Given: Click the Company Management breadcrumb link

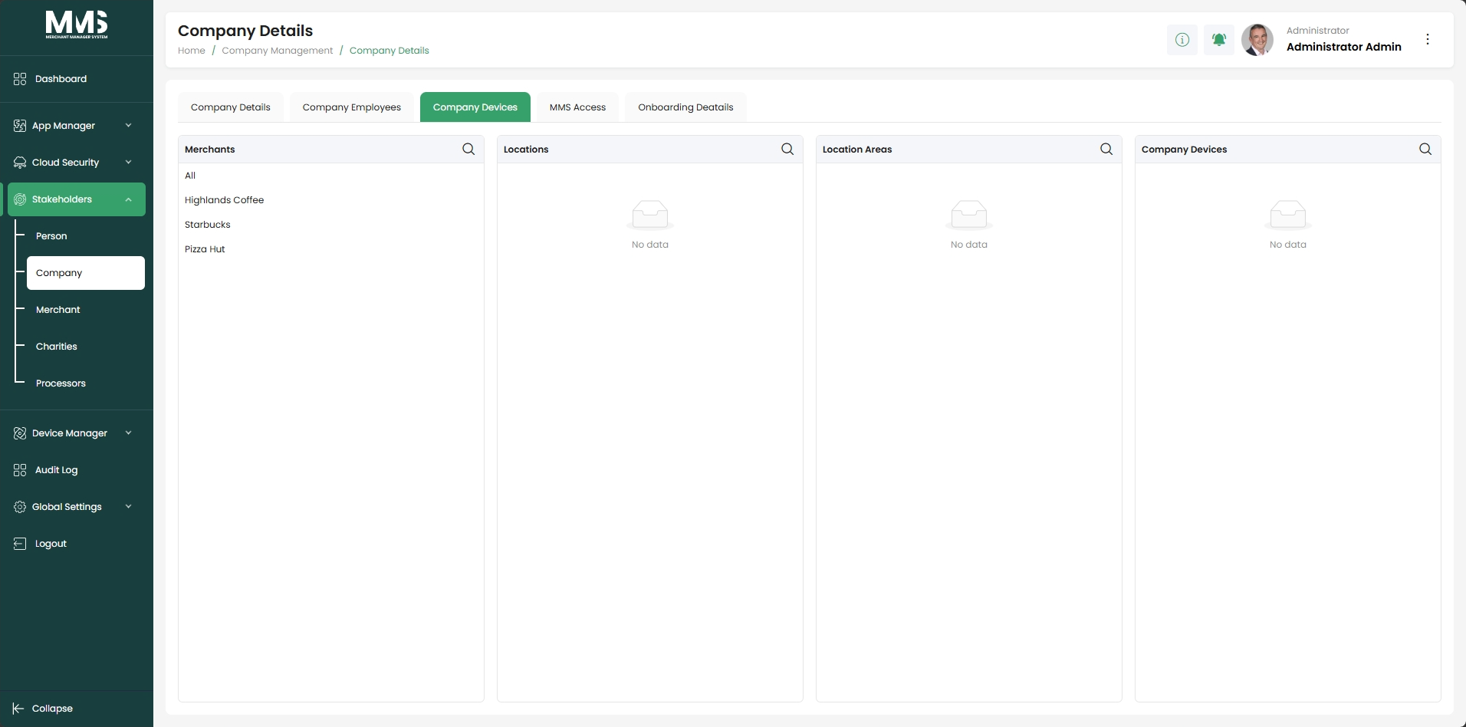Looking at the screenshot, I should (278, 51).
